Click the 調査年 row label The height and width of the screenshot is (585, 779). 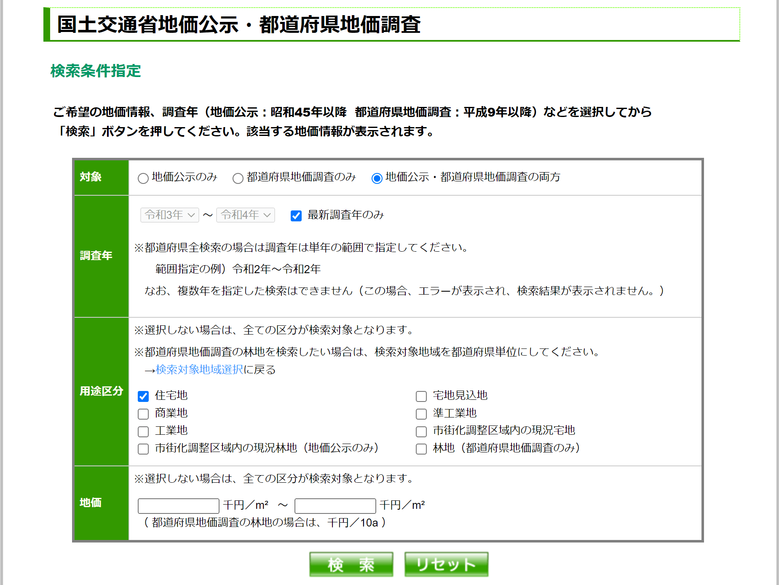point(96,255)
